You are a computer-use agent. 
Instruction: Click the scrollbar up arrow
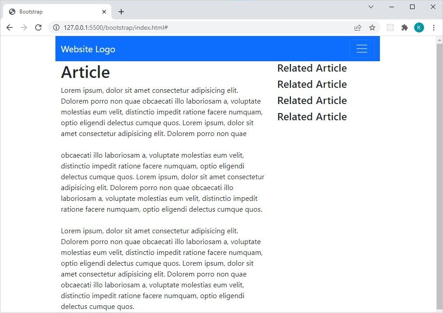coord(439,40)
